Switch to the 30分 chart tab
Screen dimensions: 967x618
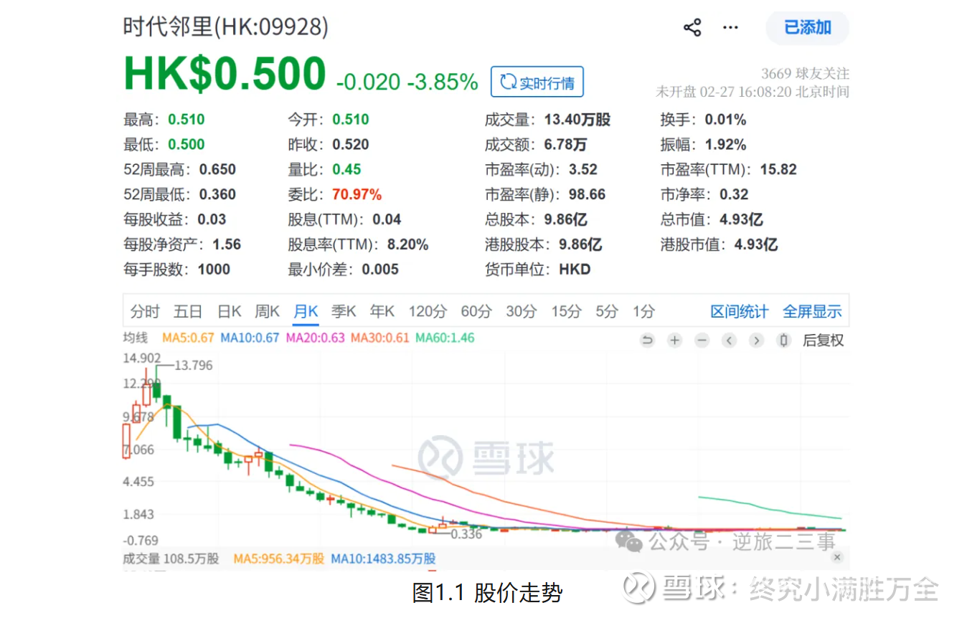522,311
